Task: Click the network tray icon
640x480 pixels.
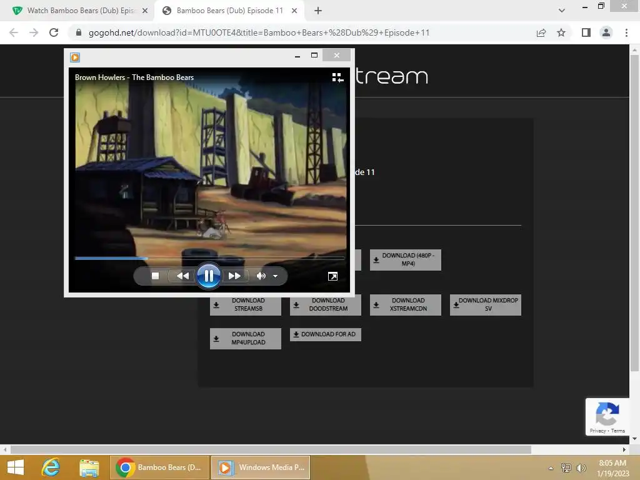Action: click(x=566, y=467)
